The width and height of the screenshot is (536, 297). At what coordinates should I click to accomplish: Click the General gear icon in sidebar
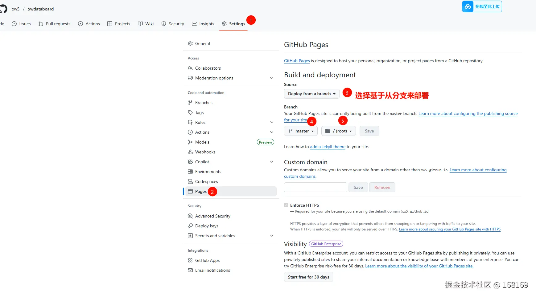[190, 43]
